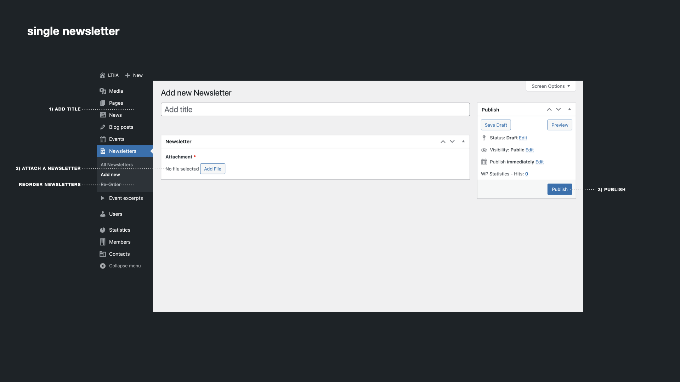The width and height of the screenshot is (680, 382).
Task: Click the Preview button
Action: (560, 125)
